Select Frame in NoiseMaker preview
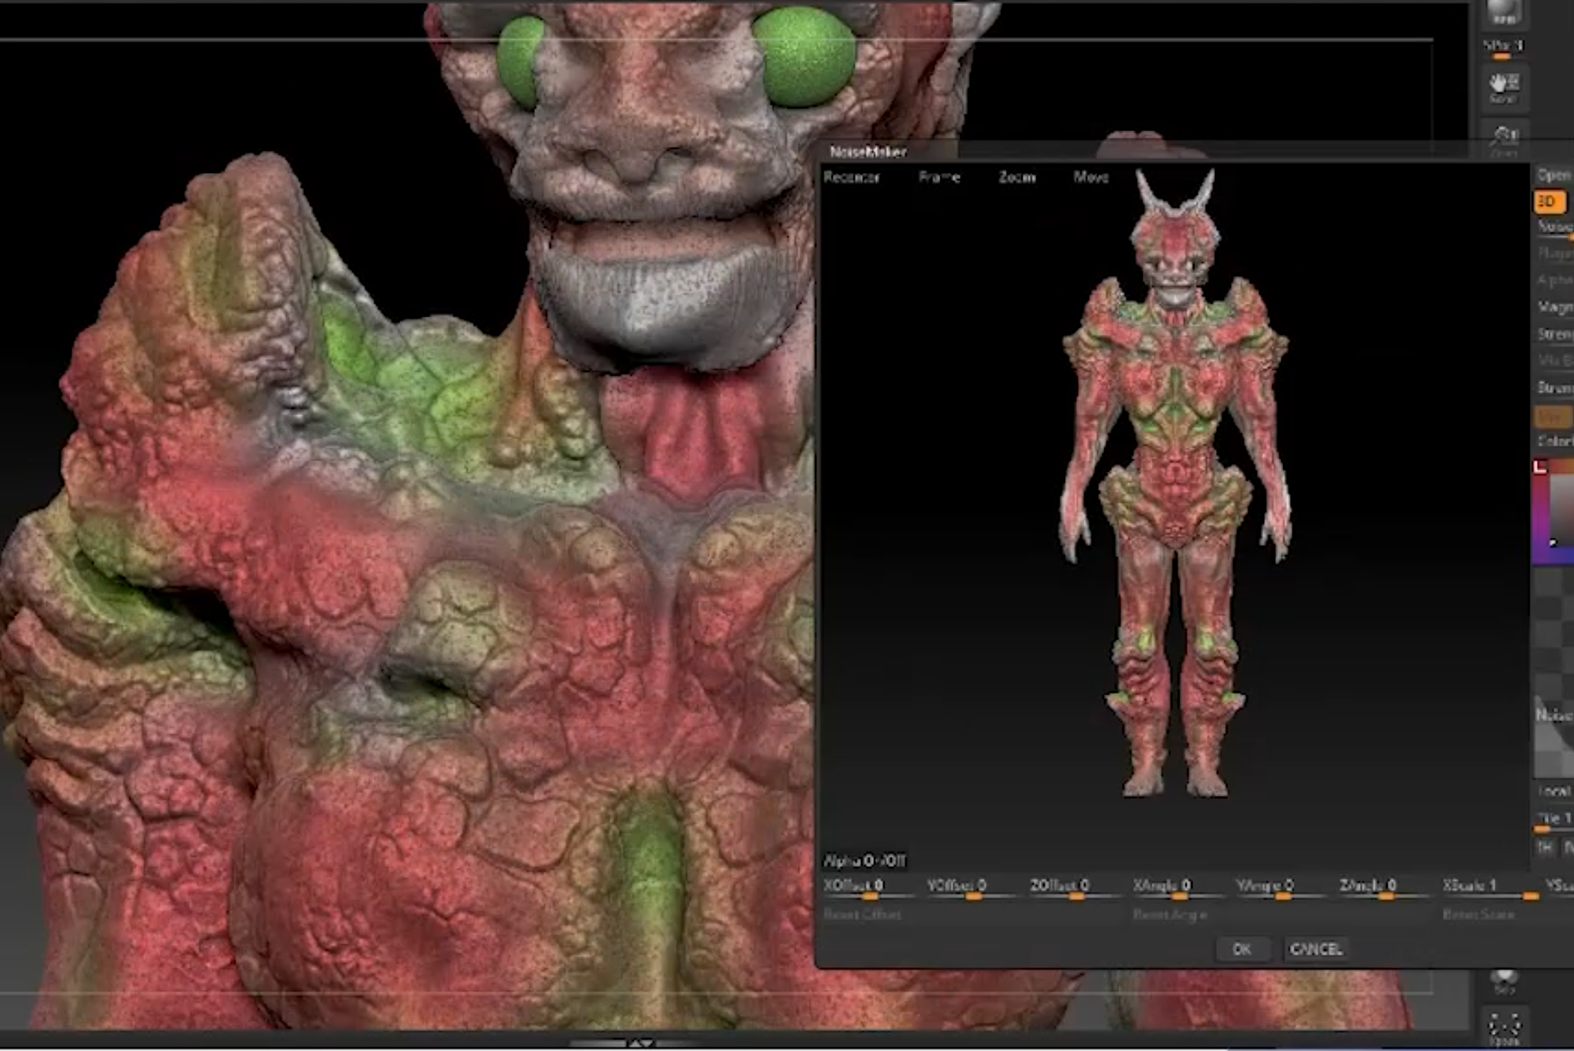 tap(939, 177)
